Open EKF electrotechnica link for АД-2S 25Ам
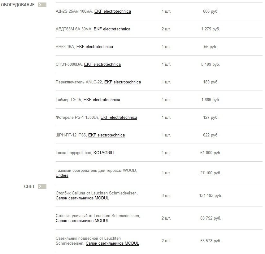The image size is (265, 254). point(112,11)
